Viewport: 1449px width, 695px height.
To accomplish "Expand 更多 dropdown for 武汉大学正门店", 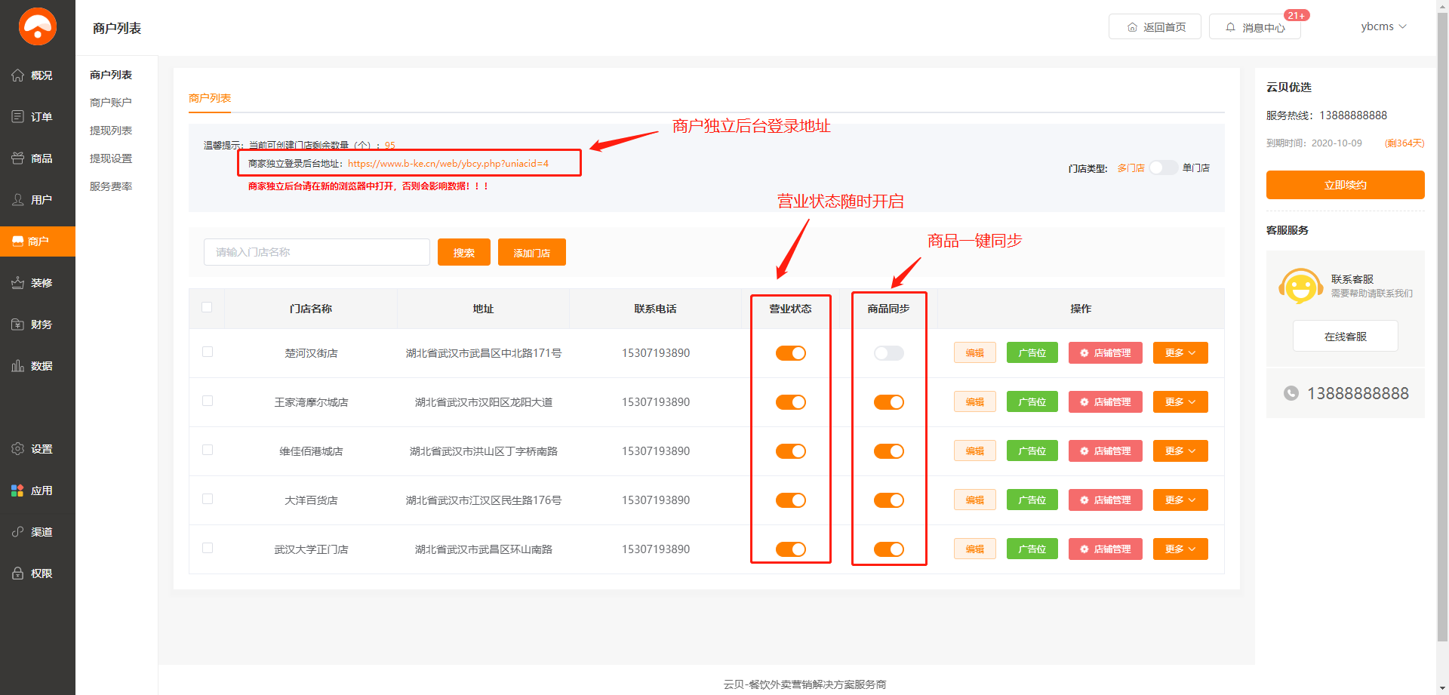I will (1180, 549).
